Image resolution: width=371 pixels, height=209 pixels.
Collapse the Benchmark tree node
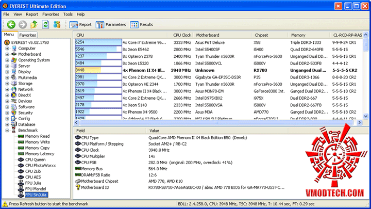[x=7, y=131]
